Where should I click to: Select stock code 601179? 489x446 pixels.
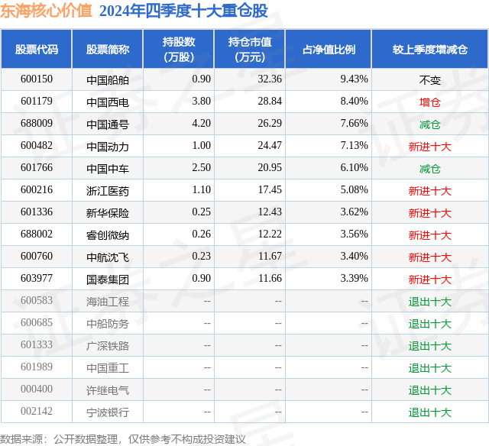click(x=37, y=102)
